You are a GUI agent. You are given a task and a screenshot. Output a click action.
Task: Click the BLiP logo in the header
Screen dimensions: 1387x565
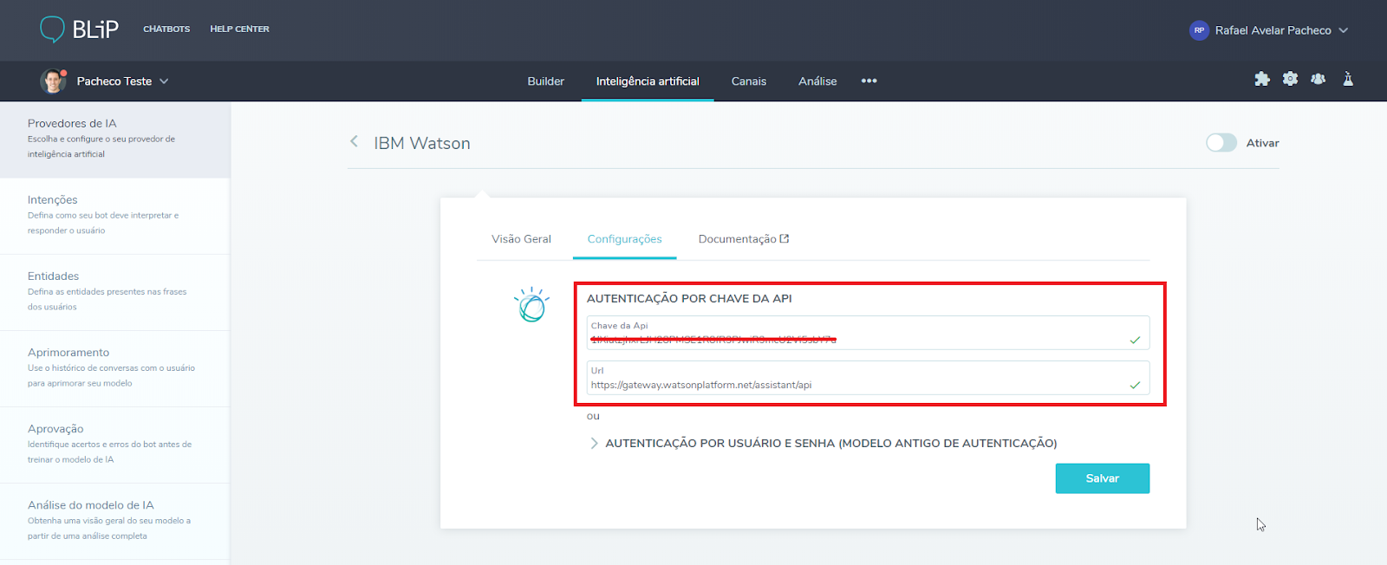[x=79, y=29]
